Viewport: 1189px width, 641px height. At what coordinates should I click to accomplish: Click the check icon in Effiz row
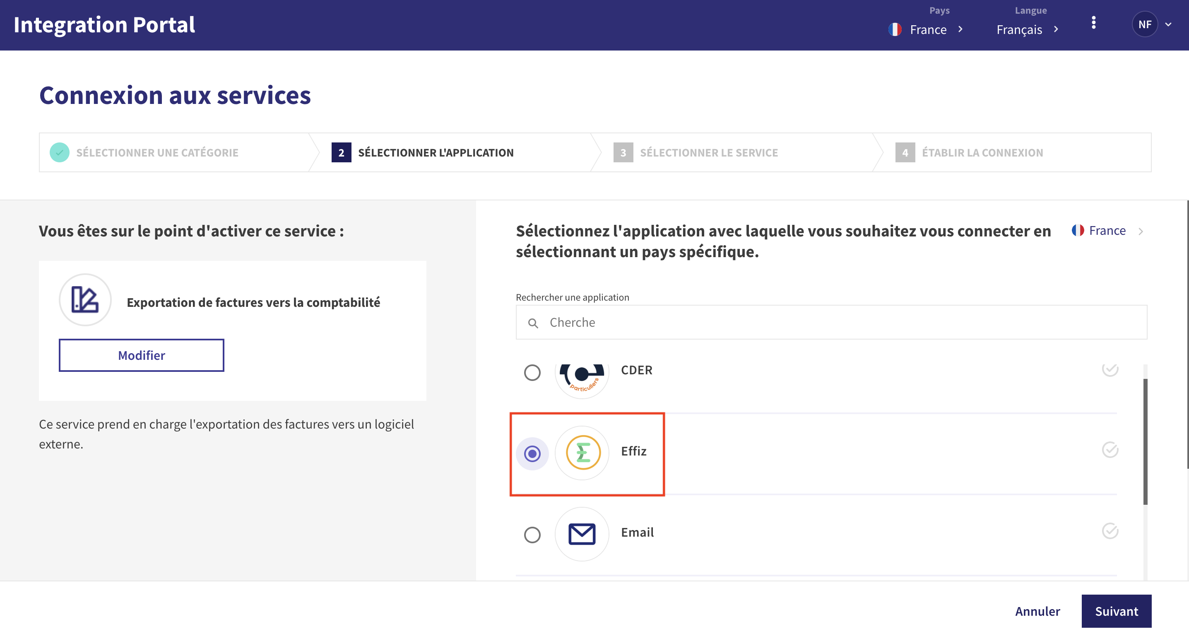1110,449
